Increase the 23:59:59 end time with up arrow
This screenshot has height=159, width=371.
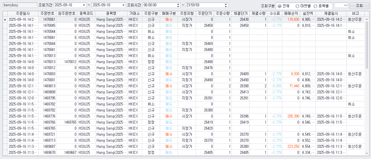click(x=226, y=4)
